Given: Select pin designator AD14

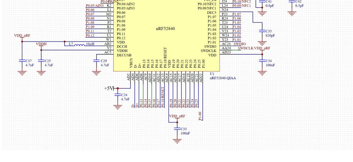Looking at the screenshot, I should [167, 77].
